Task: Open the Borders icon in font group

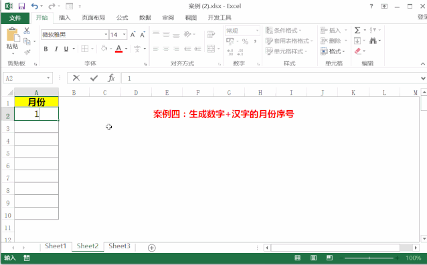Action: (85, 49)
